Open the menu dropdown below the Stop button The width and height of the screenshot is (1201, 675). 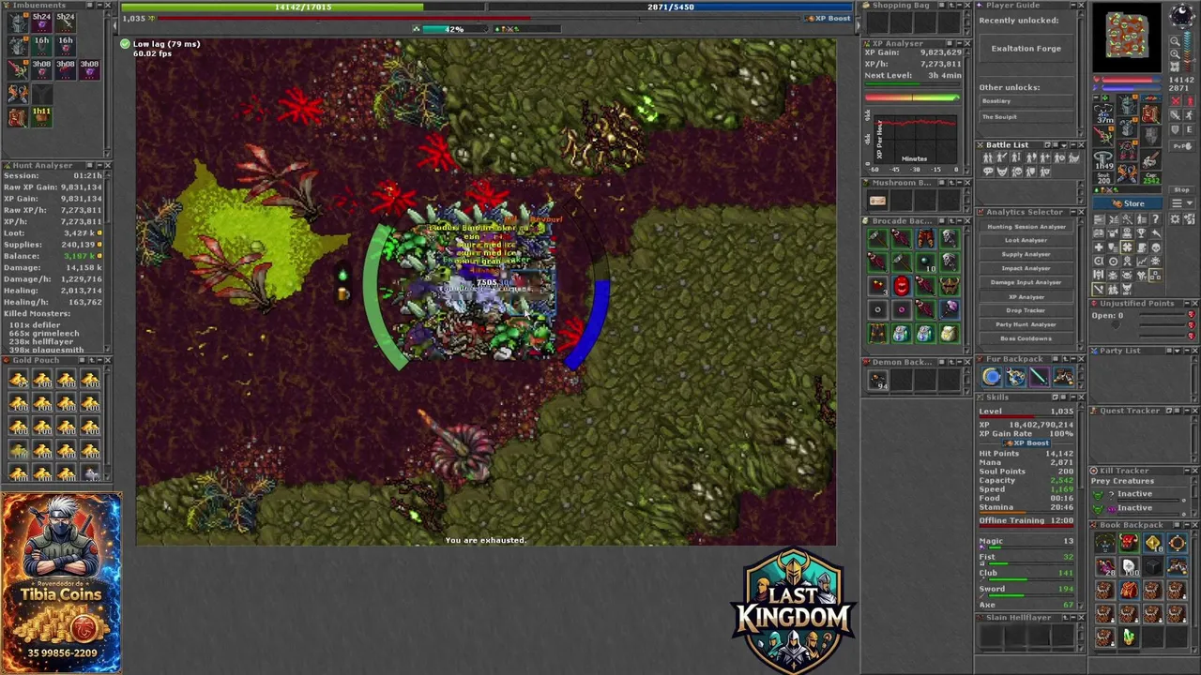(x=1182, y=203)
